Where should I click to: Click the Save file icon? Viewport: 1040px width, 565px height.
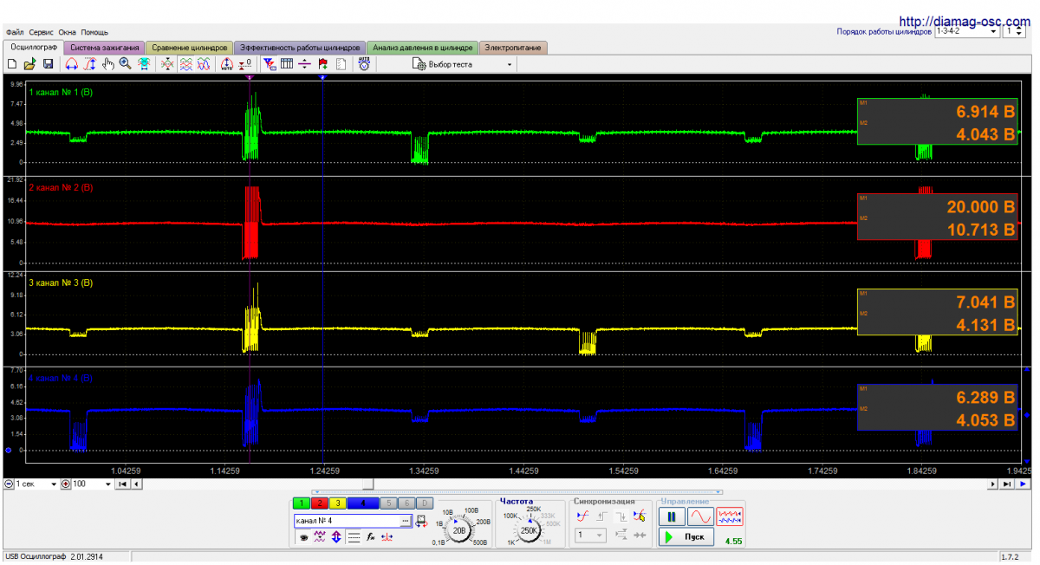[x=49, y=64]
